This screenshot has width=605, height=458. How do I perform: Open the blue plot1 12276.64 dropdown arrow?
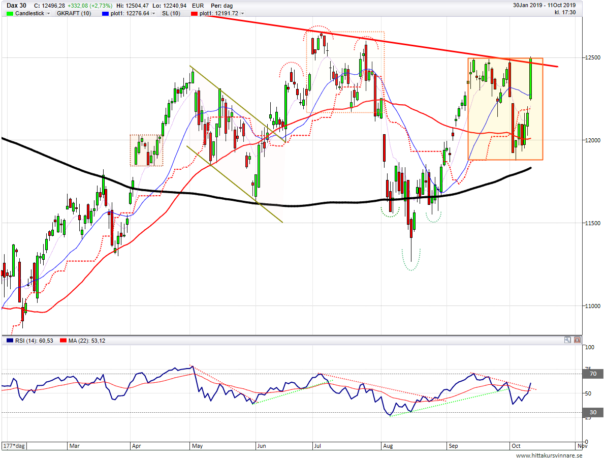pos(153,14)
